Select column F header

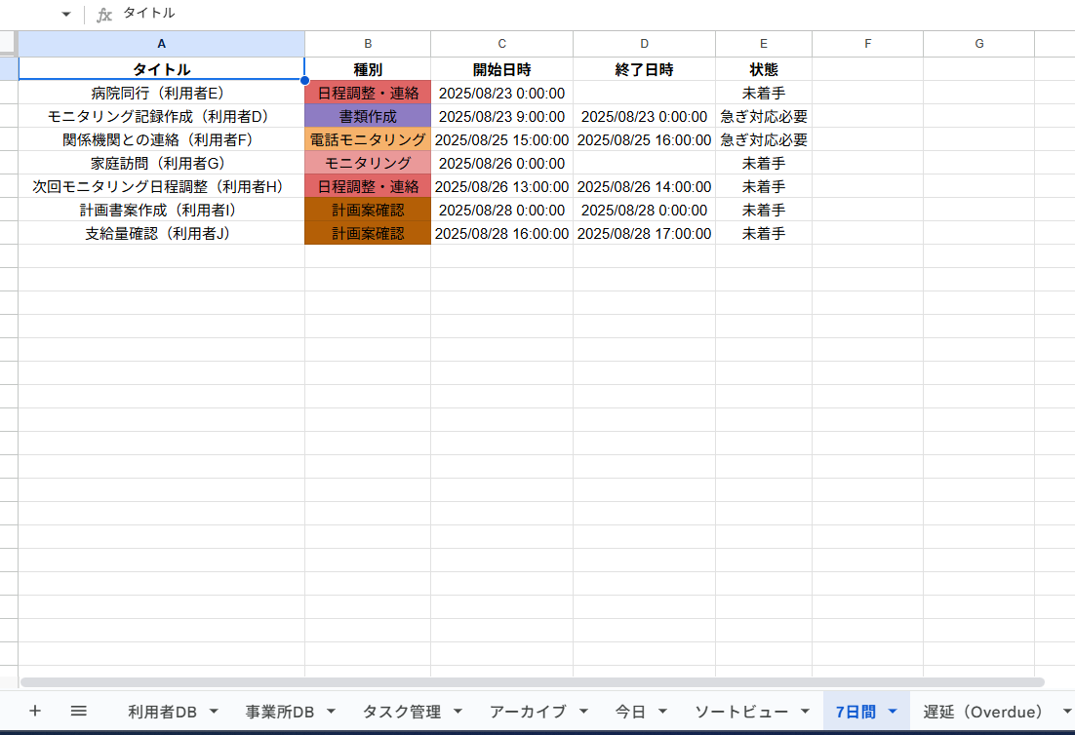[x=868, y=44]
